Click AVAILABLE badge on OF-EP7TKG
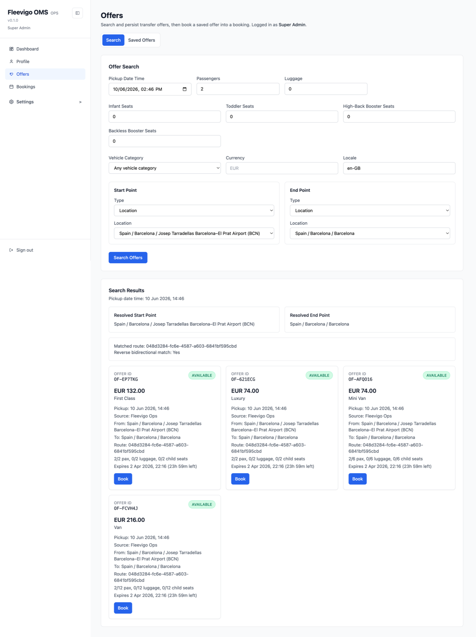Viewport: 476px width, 637px height. (x=202, y=375)
